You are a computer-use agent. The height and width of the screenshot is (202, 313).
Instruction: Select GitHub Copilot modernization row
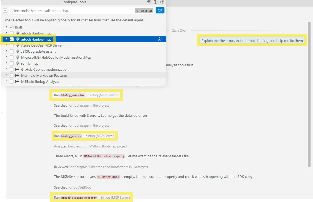coord(84,69)
